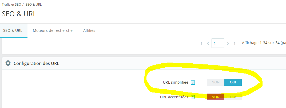Open help icon next to URL accentuées
The height and width of the screenshot is (108, 286).
(x=193, y=97)
